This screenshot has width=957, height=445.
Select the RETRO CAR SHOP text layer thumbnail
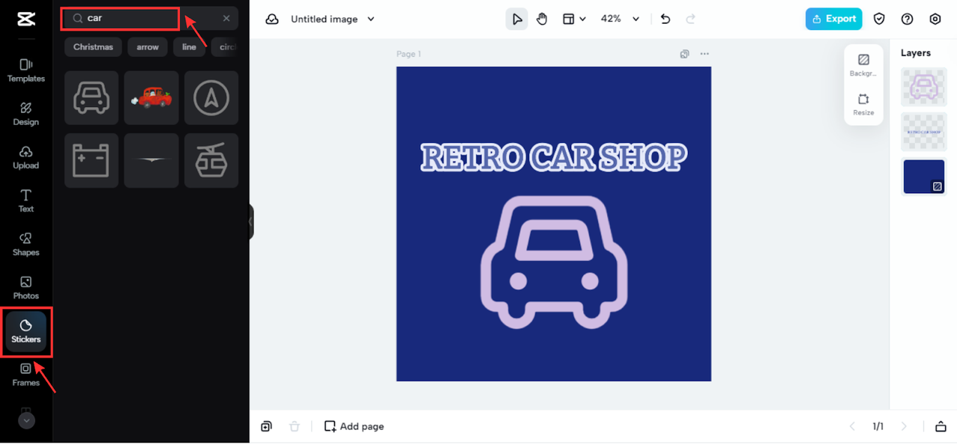(924, 132)
